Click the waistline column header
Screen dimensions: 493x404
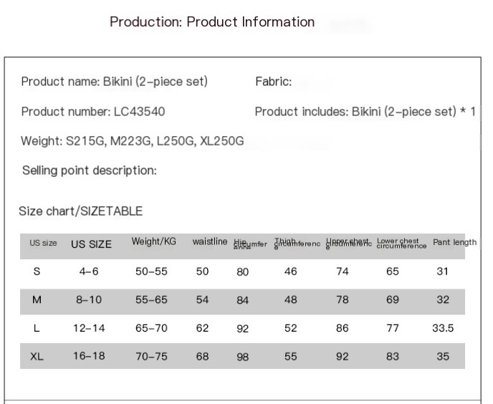tap(210, 241)
